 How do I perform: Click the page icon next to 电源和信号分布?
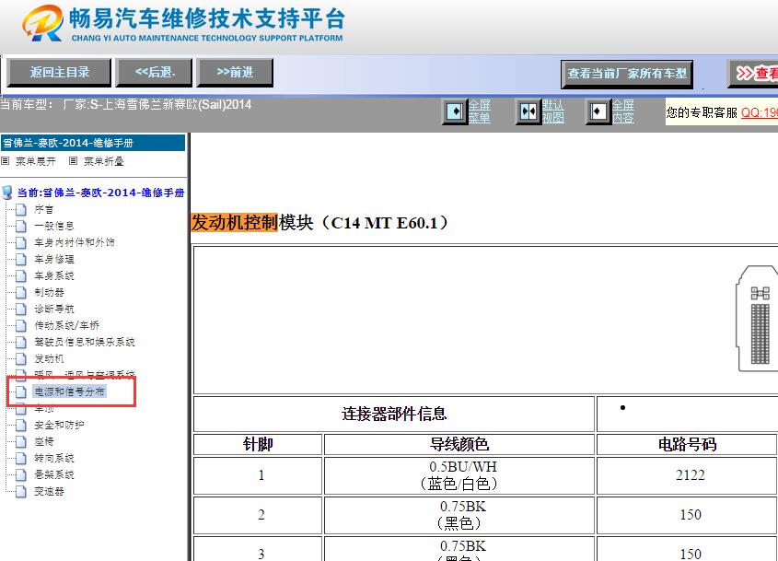(21, 392)
